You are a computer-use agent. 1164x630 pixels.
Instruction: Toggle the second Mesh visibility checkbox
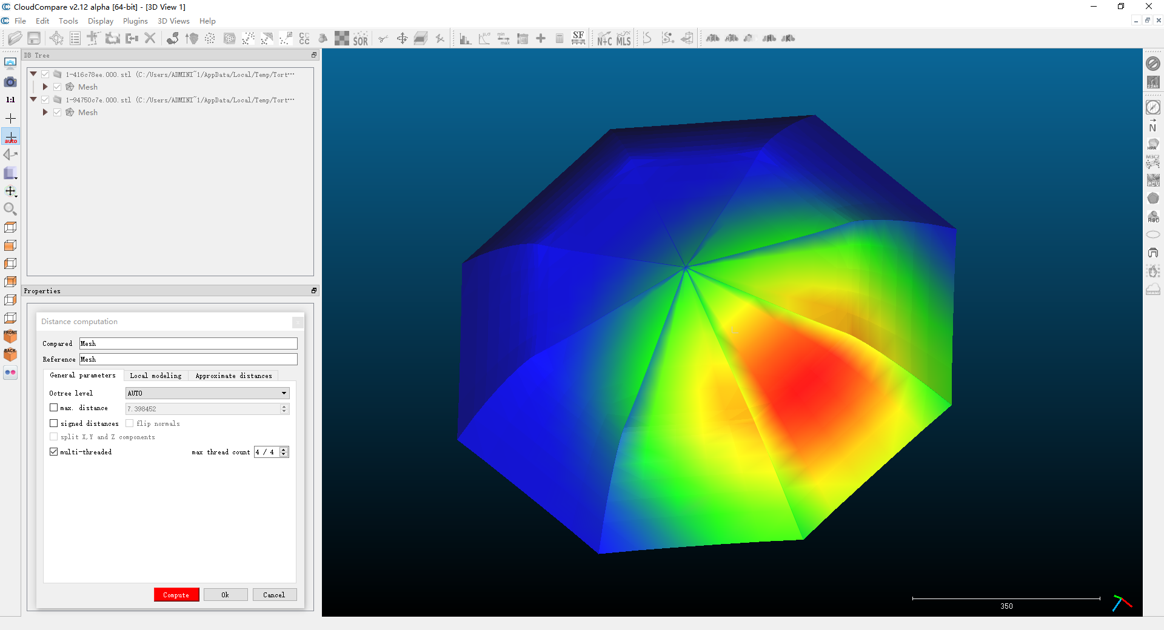tap(58, 113)
